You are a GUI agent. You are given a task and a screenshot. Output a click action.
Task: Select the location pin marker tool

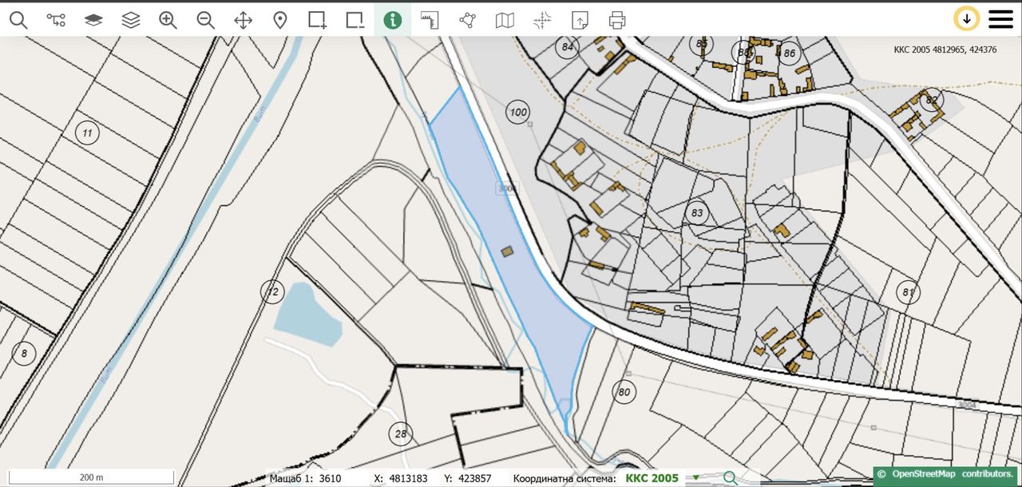pyautogui.click(x=280, y=20)
